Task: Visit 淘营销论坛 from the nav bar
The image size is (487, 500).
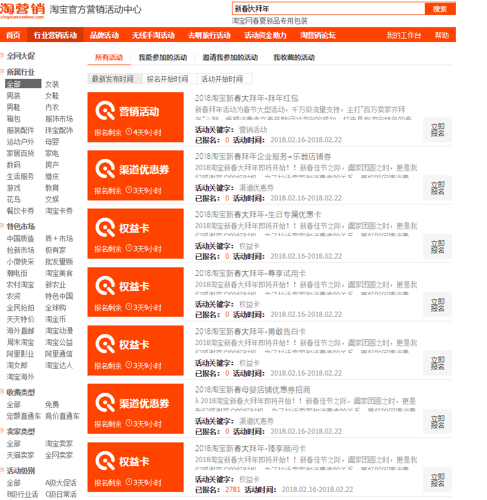Action: point(318,35)
